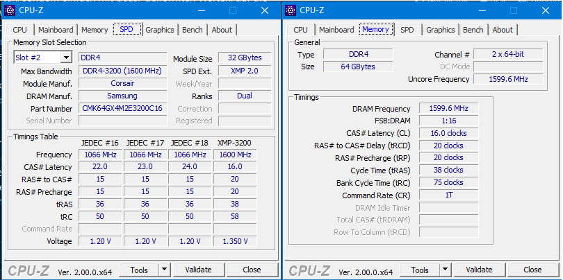This screenshot has width=563, height=280.
Task: Click Ranks value Dual
Action: (x=245, y=96)
